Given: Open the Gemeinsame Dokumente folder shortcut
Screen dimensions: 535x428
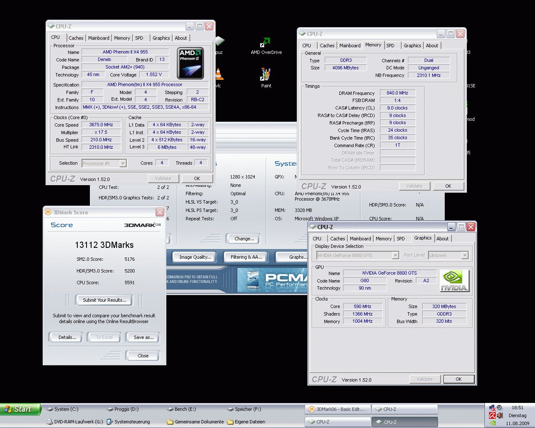Looking at the screenshot, I should tap(195, 422).
